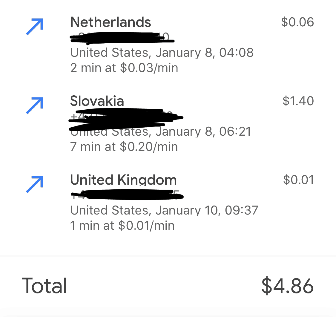This screenshot has width=336, height=317.
Task: Select the $1.40 call charge
Action: (298, 101)
